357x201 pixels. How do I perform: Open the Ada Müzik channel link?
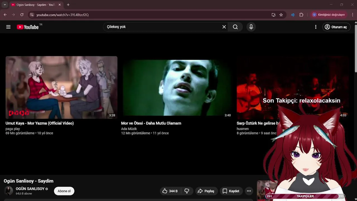point(129,129)
